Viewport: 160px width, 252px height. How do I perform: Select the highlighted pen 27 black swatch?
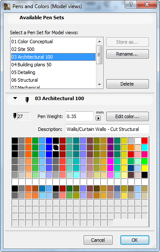[56, 147]
